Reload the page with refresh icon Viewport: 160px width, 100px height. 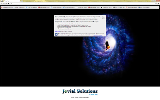pyautogui.click(x=6, y=3)
